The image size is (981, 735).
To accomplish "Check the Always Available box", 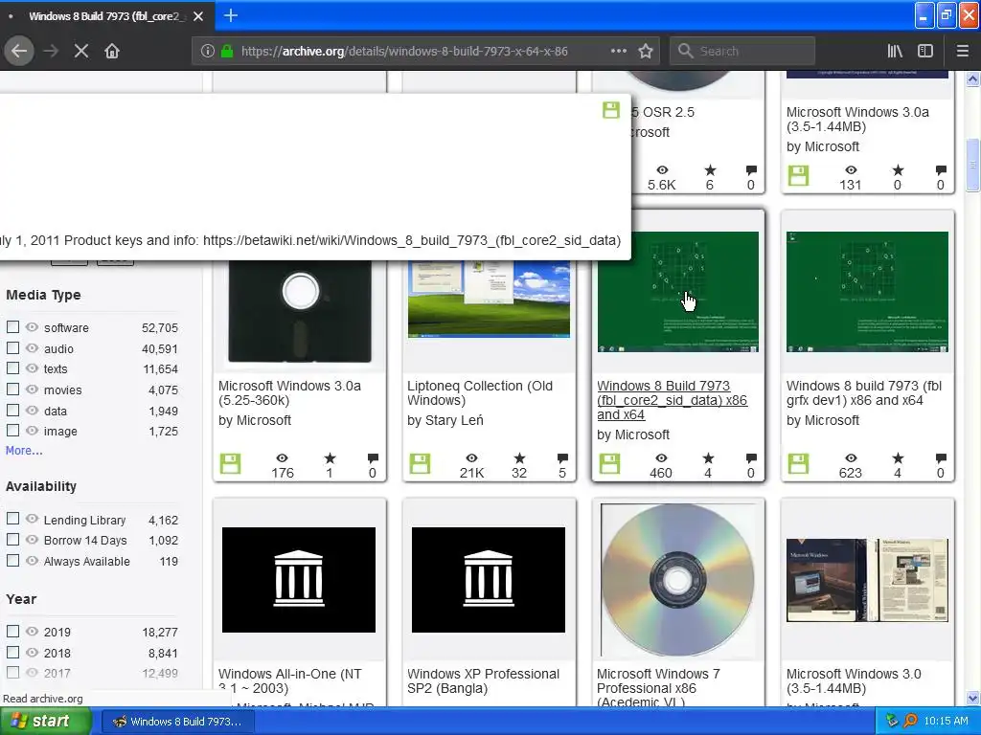I will point(12,561).
